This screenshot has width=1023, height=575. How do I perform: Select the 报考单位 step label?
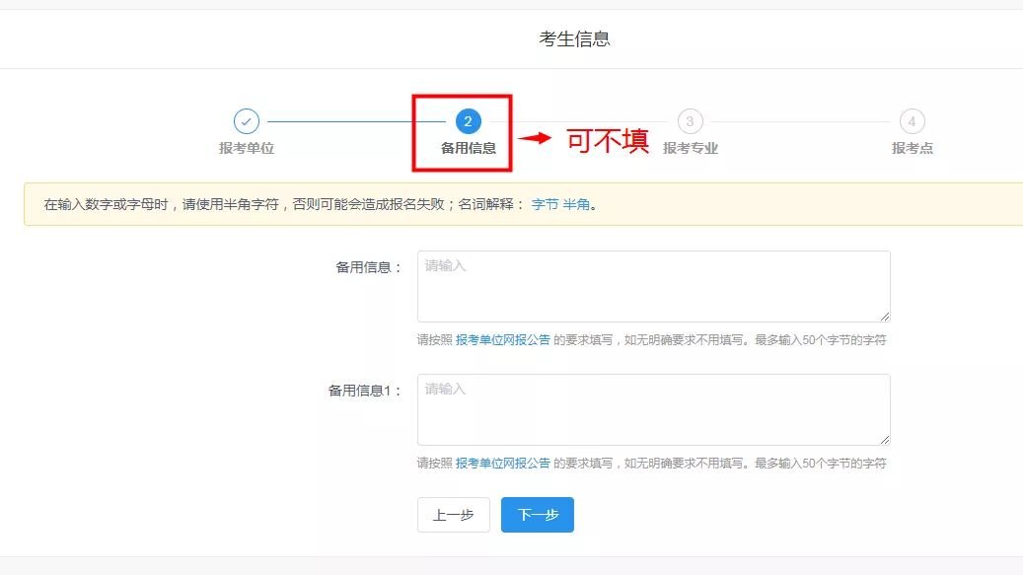point(247,148)
